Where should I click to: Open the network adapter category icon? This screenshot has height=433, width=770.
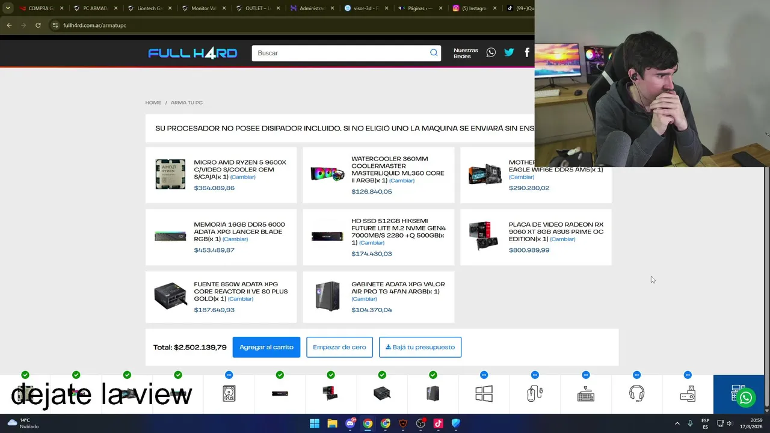pos(688,393)
